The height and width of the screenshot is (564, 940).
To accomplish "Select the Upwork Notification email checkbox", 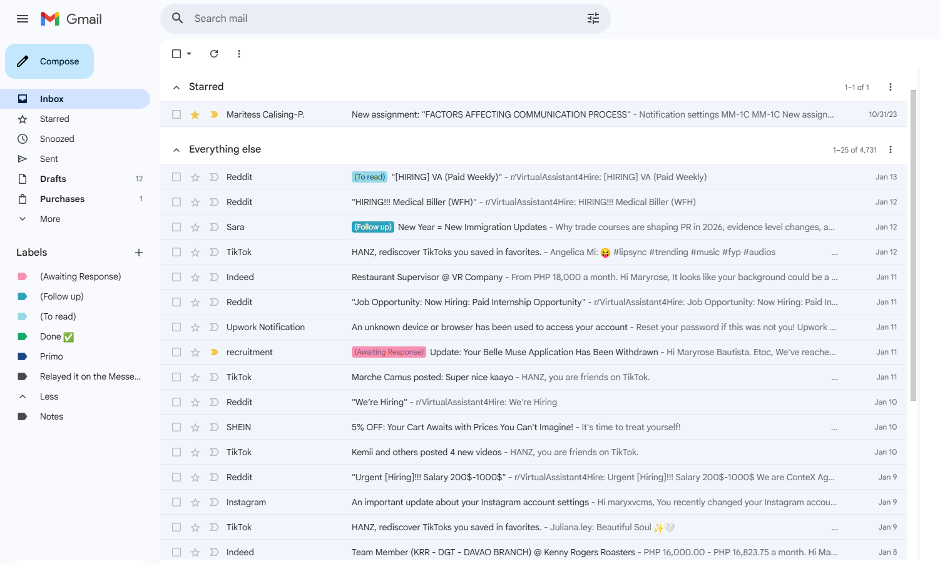I will (176, 327).
